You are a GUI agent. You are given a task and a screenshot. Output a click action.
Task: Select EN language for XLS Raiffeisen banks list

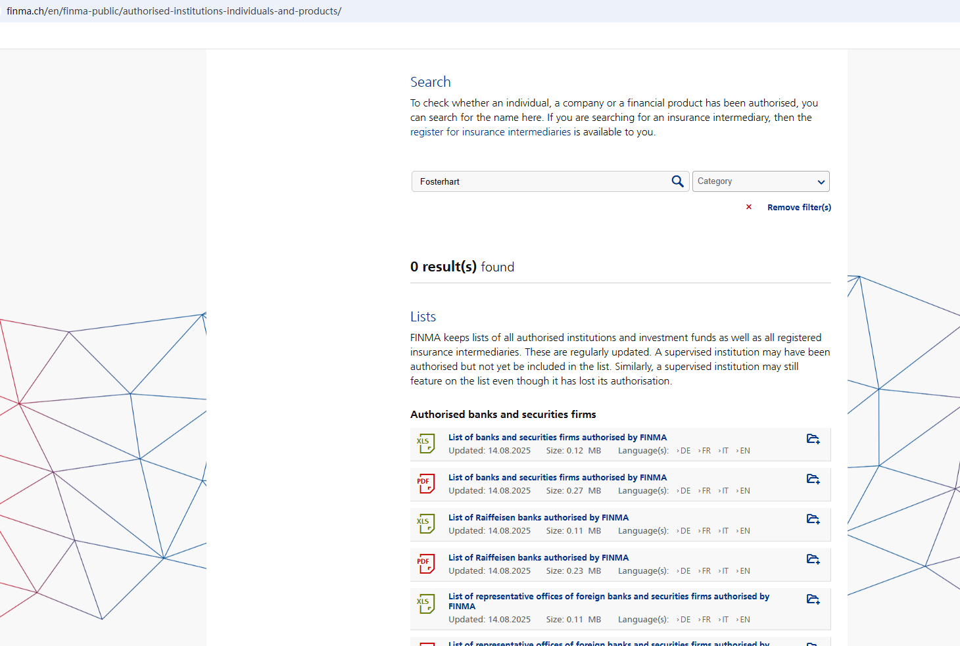click(744, 531)
